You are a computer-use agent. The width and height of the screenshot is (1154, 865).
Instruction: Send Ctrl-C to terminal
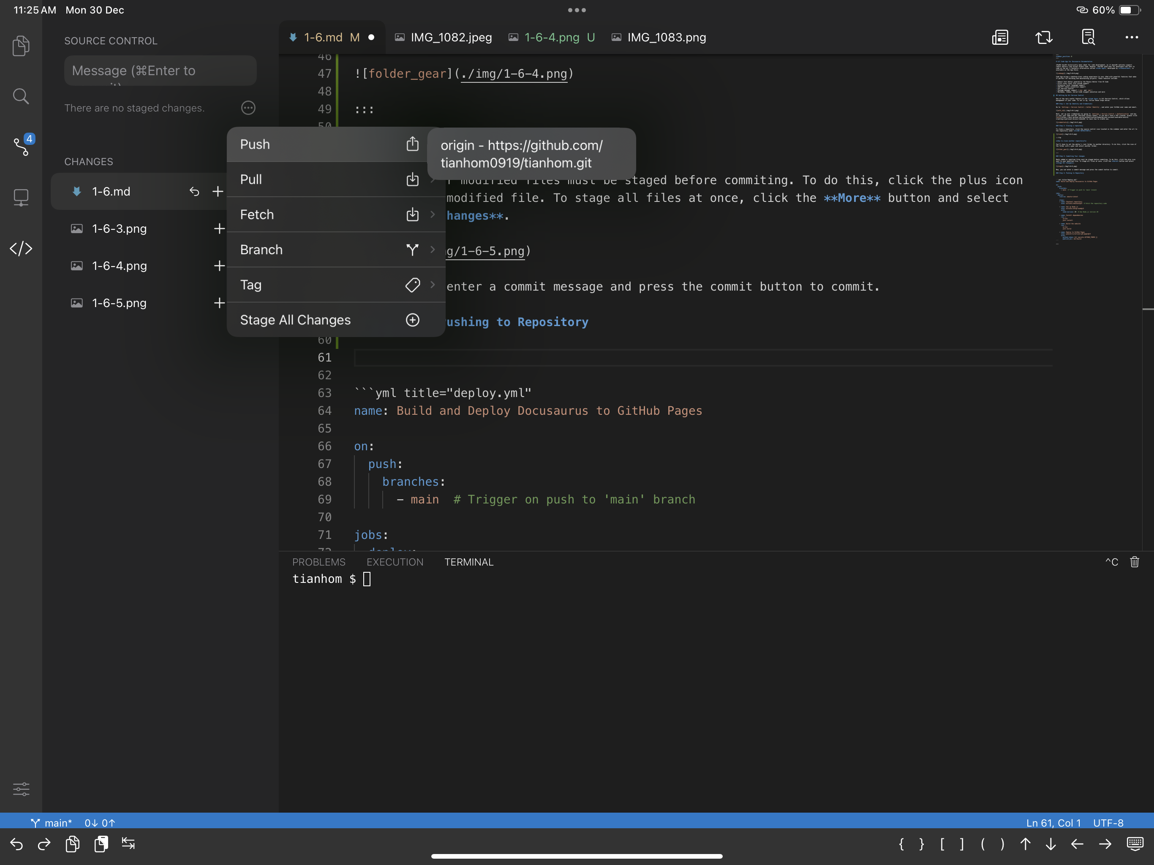[1111, 563]
